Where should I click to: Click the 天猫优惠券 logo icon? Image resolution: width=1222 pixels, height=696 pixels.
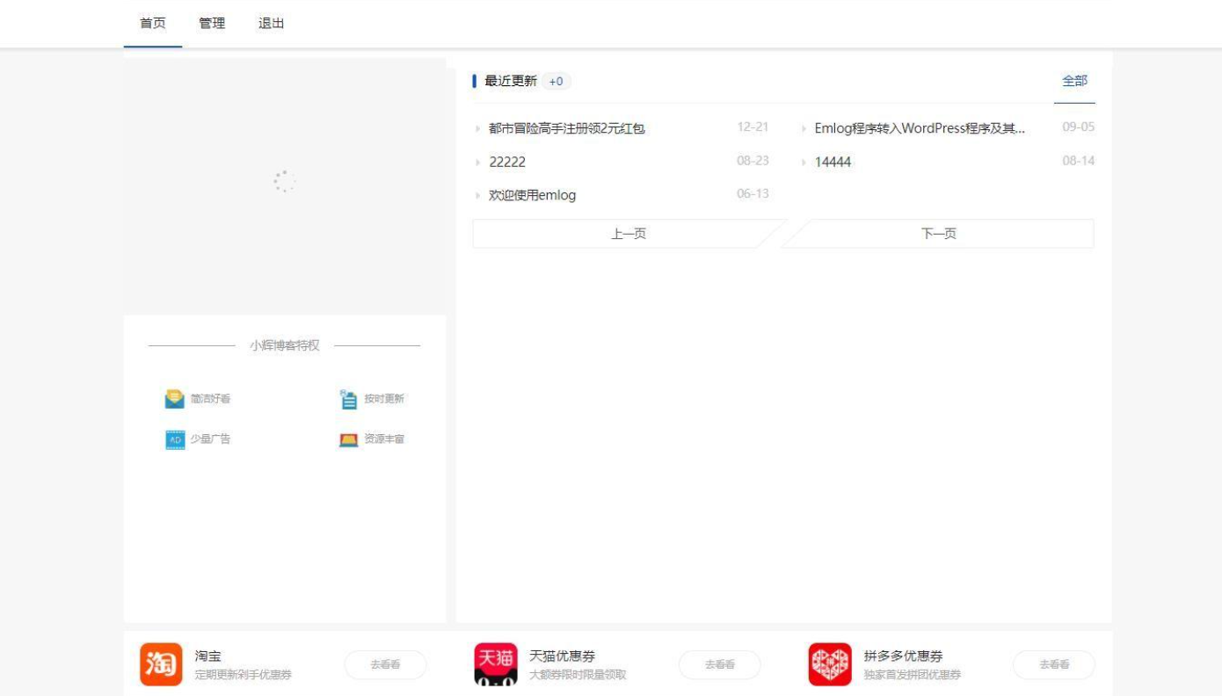point(494,664)
